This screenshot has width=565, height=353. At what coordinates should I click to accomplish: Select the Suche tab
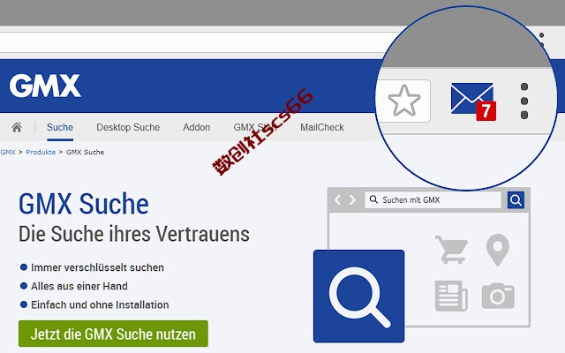click(x=60, y=127)
